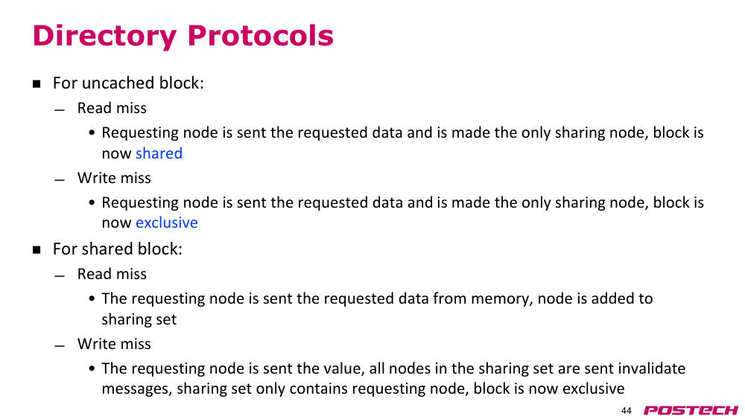Click the Write miss item under shared block

[114, 344]
